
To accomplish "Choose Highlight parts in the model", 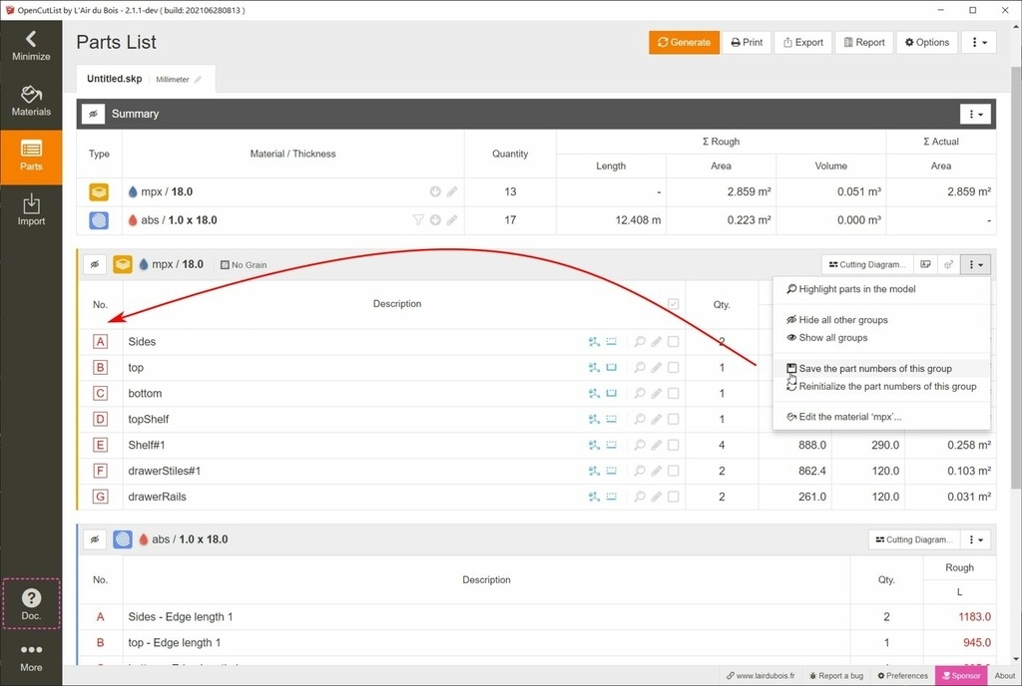I will [881, 289].
